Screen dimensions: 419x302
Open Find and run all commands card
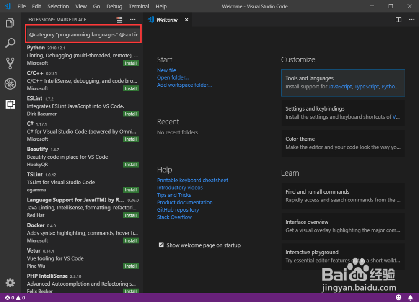tap(343, 196)
